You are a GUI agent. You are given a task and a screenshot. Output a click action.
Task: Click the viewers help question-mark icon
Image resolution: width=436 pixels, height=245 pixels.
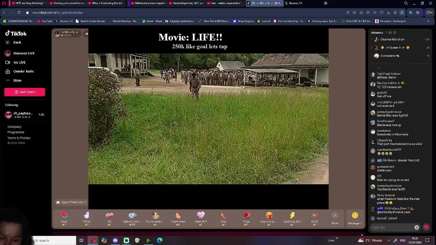click(395, 33)
